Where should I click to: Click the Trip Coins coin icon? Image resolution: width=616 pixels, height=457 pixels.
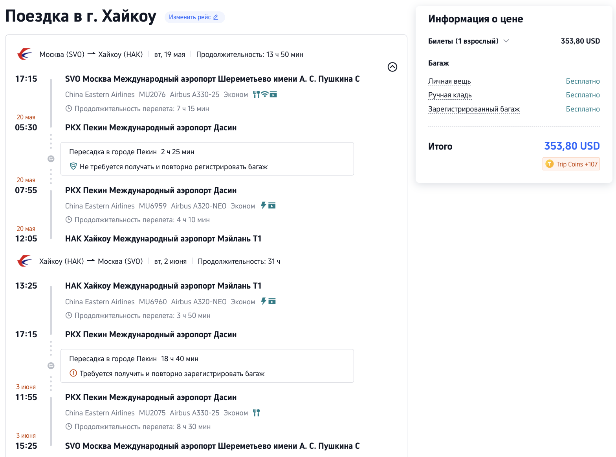coord(550,164)
